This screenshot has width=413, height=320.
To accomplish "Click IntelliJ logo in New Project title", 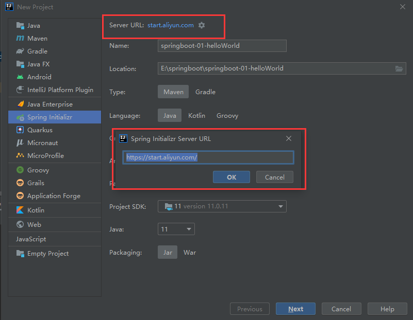I will 9,7.
